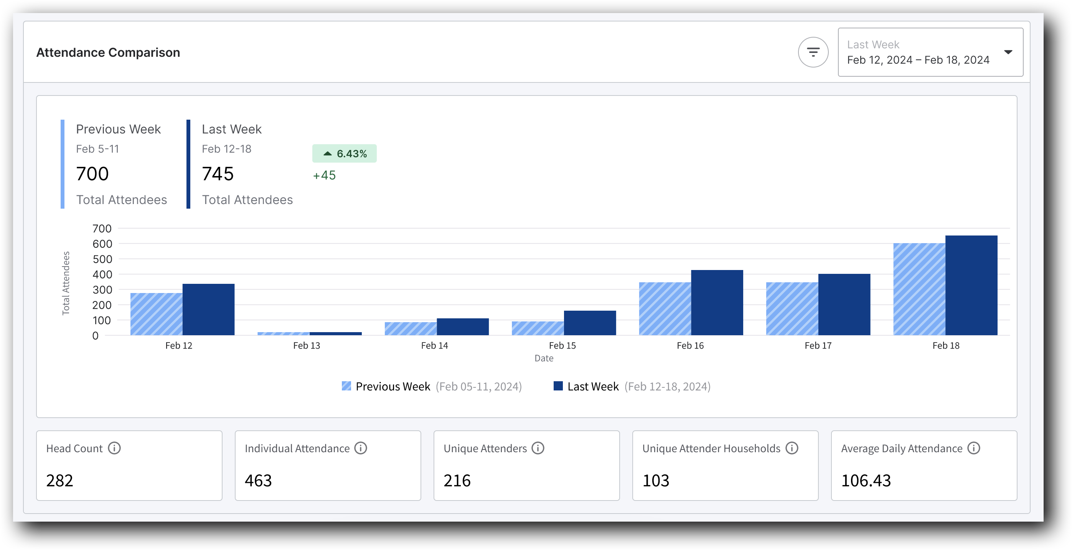Click the Unique Attenders info icon

(537, 448)
